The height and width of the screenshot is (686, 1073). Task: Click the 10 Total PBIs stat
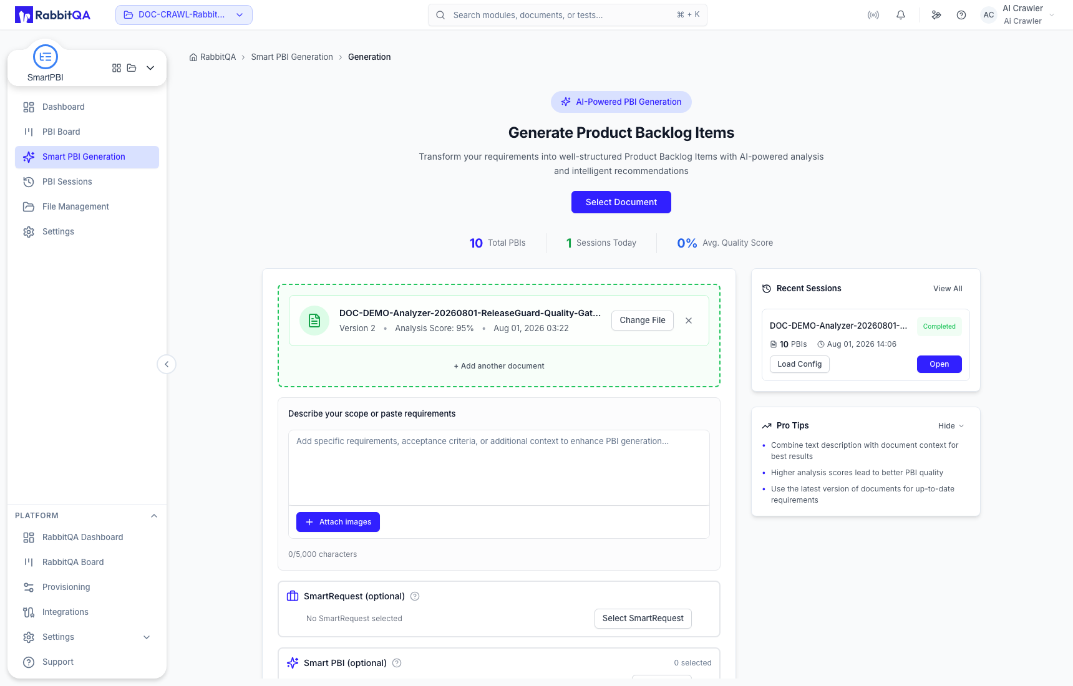(x=497, y=243)
